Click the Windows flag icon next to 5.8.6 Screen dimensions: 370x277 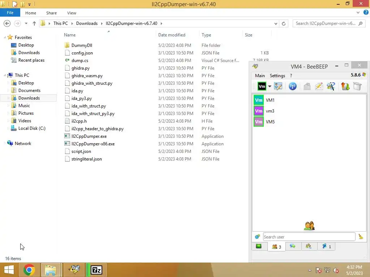coord(364,75)
